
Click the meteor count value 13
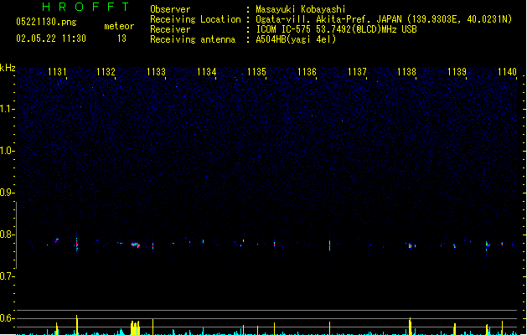tap(121, 39)
